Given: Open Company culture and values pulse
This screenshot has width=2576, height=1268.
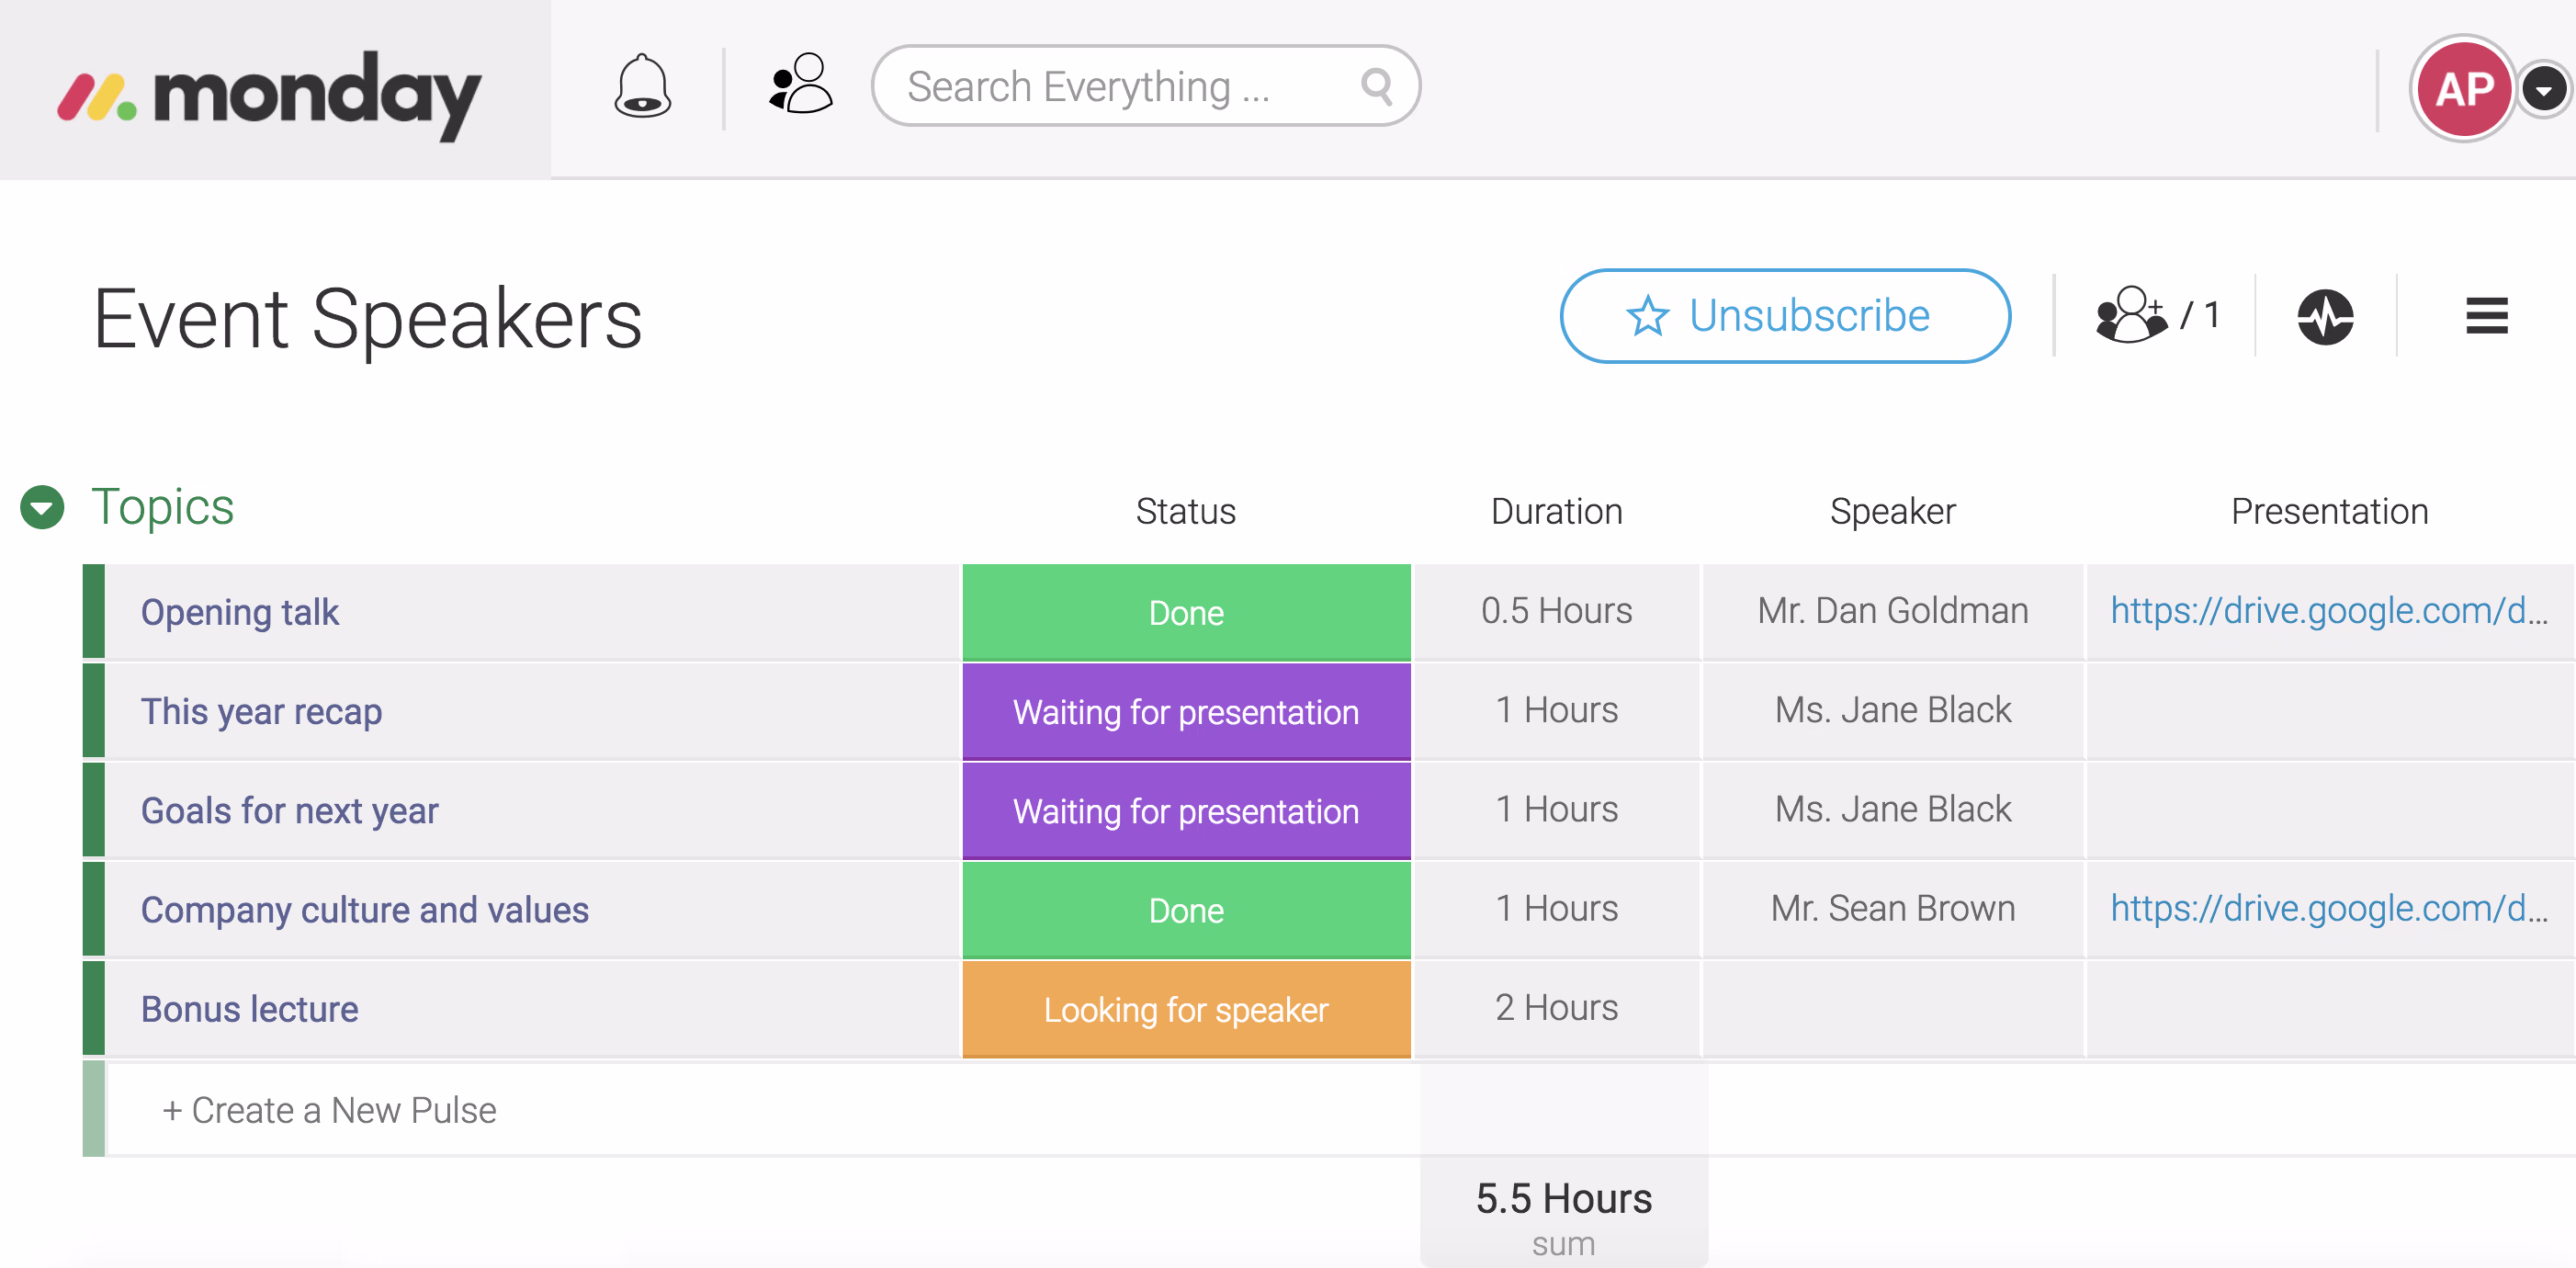Looking at the screenshot, I should click(x=364, y=909).
